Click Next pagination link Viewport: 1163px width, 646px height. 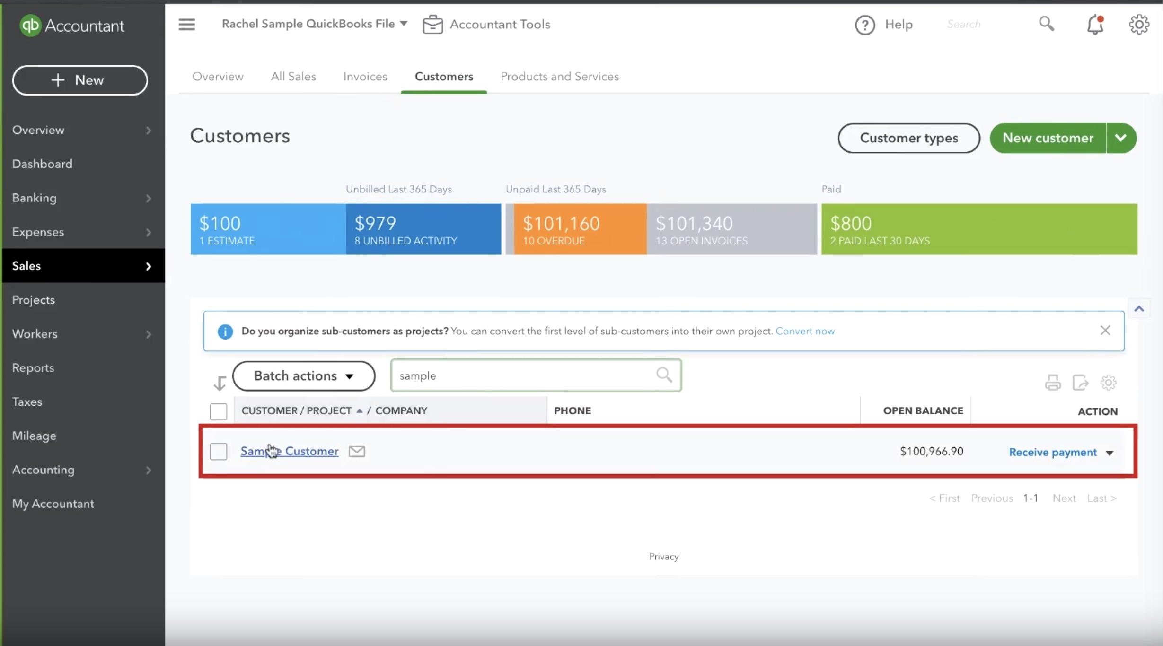(1064, 498)
